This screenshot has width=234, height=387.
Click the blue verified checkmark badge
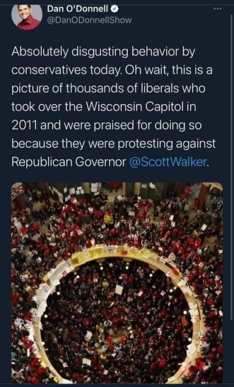pyautogui.click(x=115, y=9)
